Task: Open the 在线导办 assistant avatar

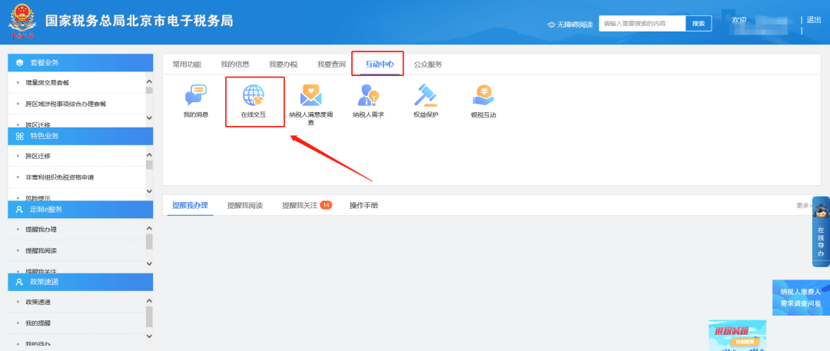Action: pos(821,210)
